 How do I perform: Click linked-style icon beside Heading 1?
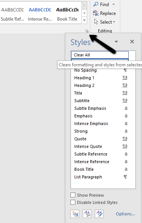pyautogui.click(x=125, y=78)
